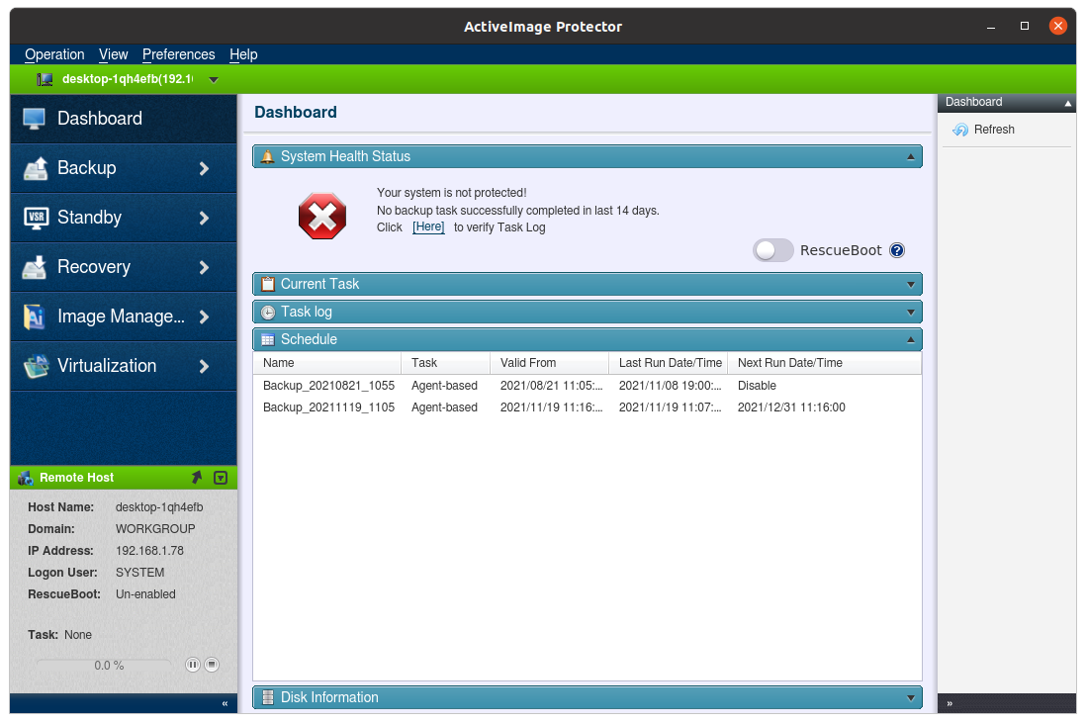The image size is (1086, 723).
Task: Click the RescueBoot help question icon
Action: pyautogui.click(x=897, y=250)
